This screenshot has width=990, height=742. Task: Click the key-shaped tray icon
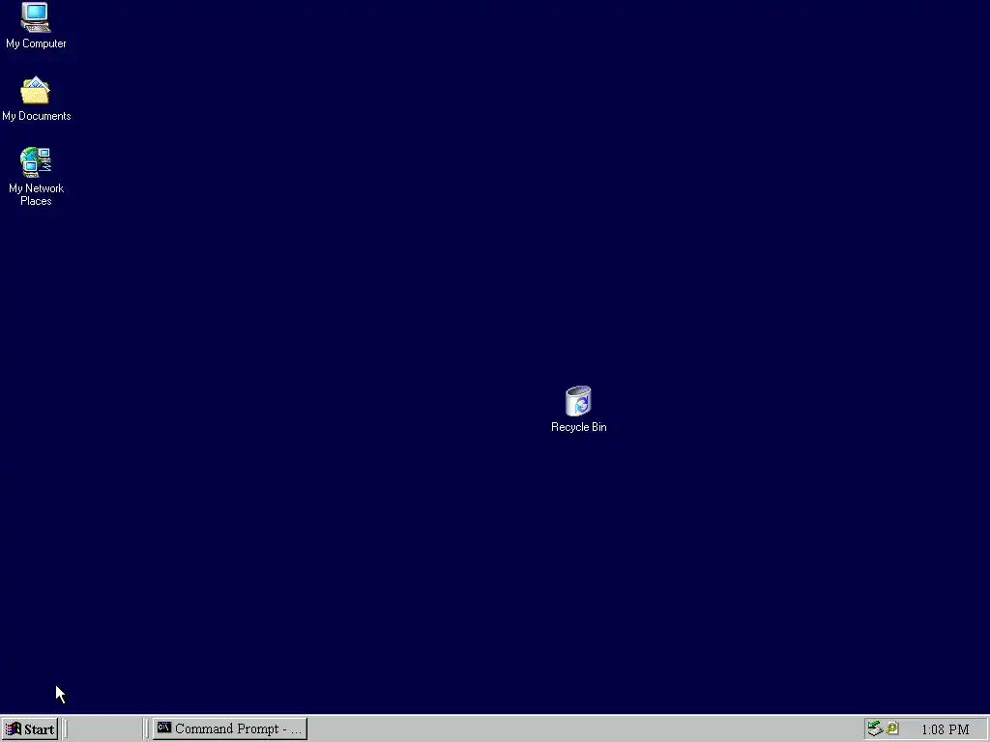(892, 728)
